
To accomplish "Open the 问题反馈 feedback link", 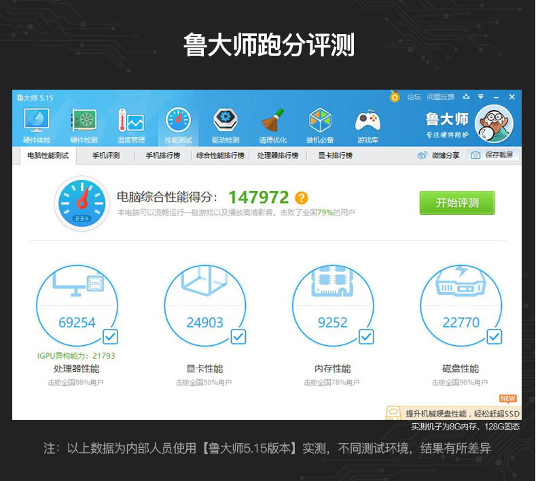I will [x=441, y=97].
